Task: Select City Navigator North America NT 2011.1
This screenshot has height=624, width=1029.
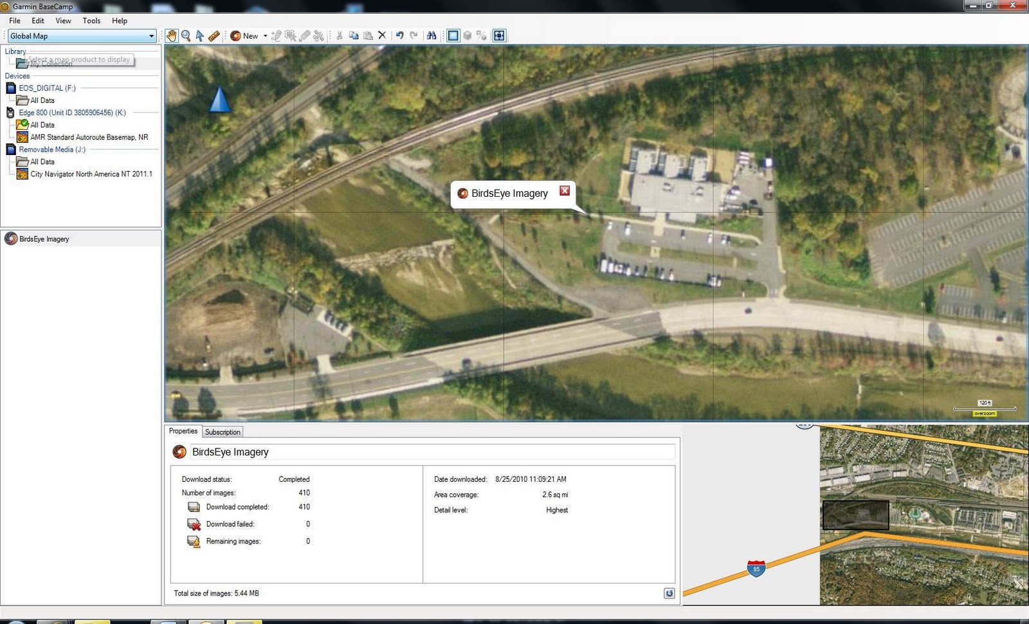Action: tap(91, 174)
